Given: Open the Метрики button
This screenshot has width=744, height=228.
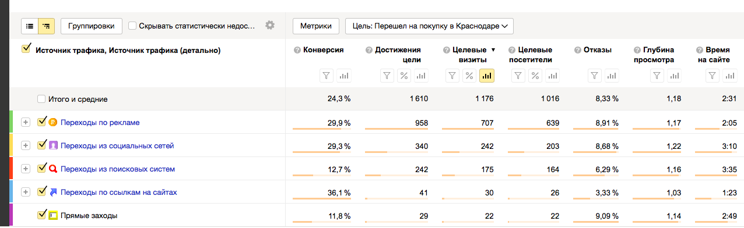Looking at the screenshot, I should pyautogui.click(x=316, y=26).
